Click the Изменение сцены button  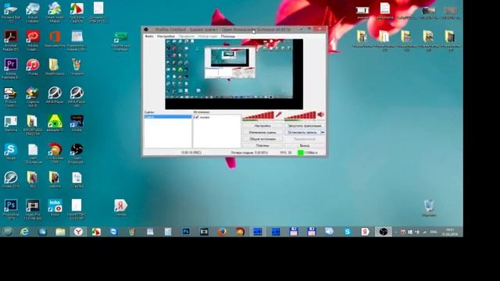(x=262, y=132)
